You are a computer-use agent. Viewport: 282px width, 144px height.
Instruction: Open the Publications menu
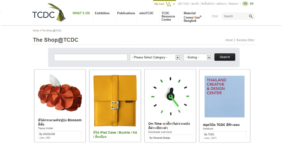coord(126,13)
